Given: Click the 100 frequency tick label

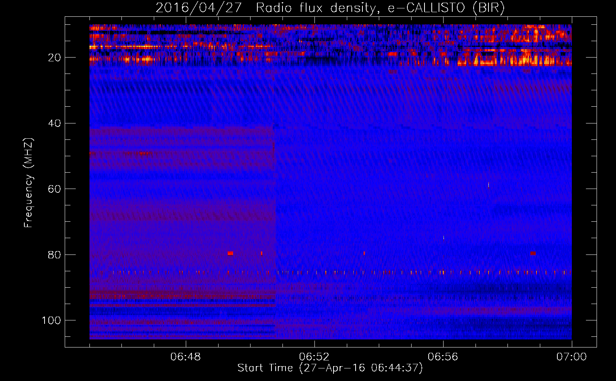Looking at the screenshot, I should tap(51, 320).
